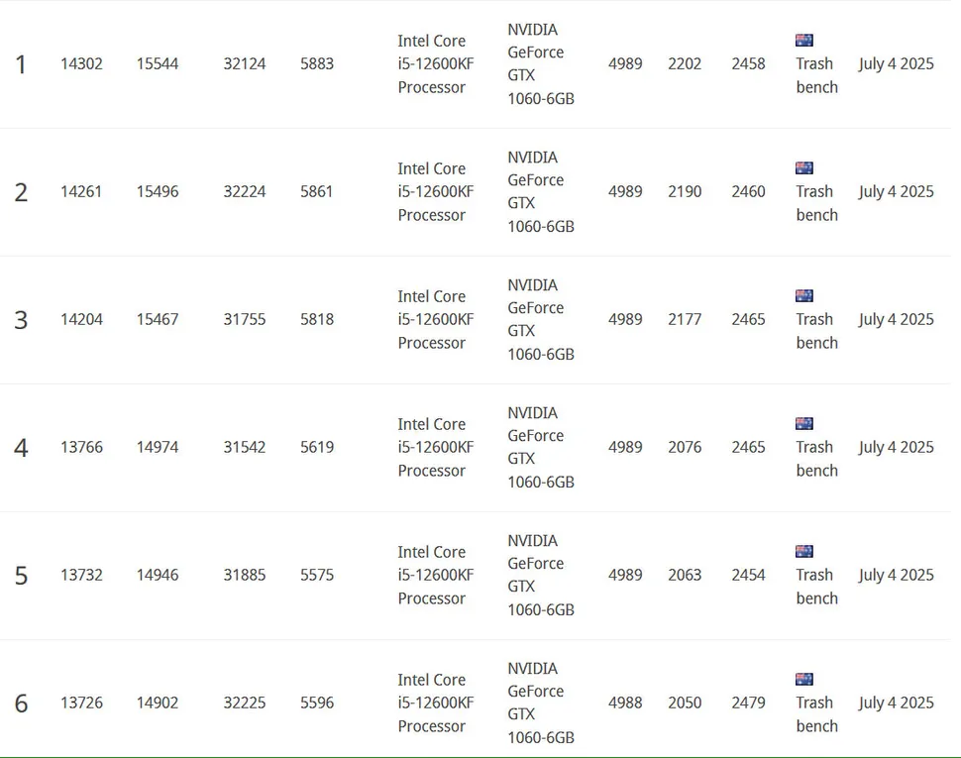Viewport: 961px width, 758px height.
Task: Open the result with score 14302
Action: point(81,64)
